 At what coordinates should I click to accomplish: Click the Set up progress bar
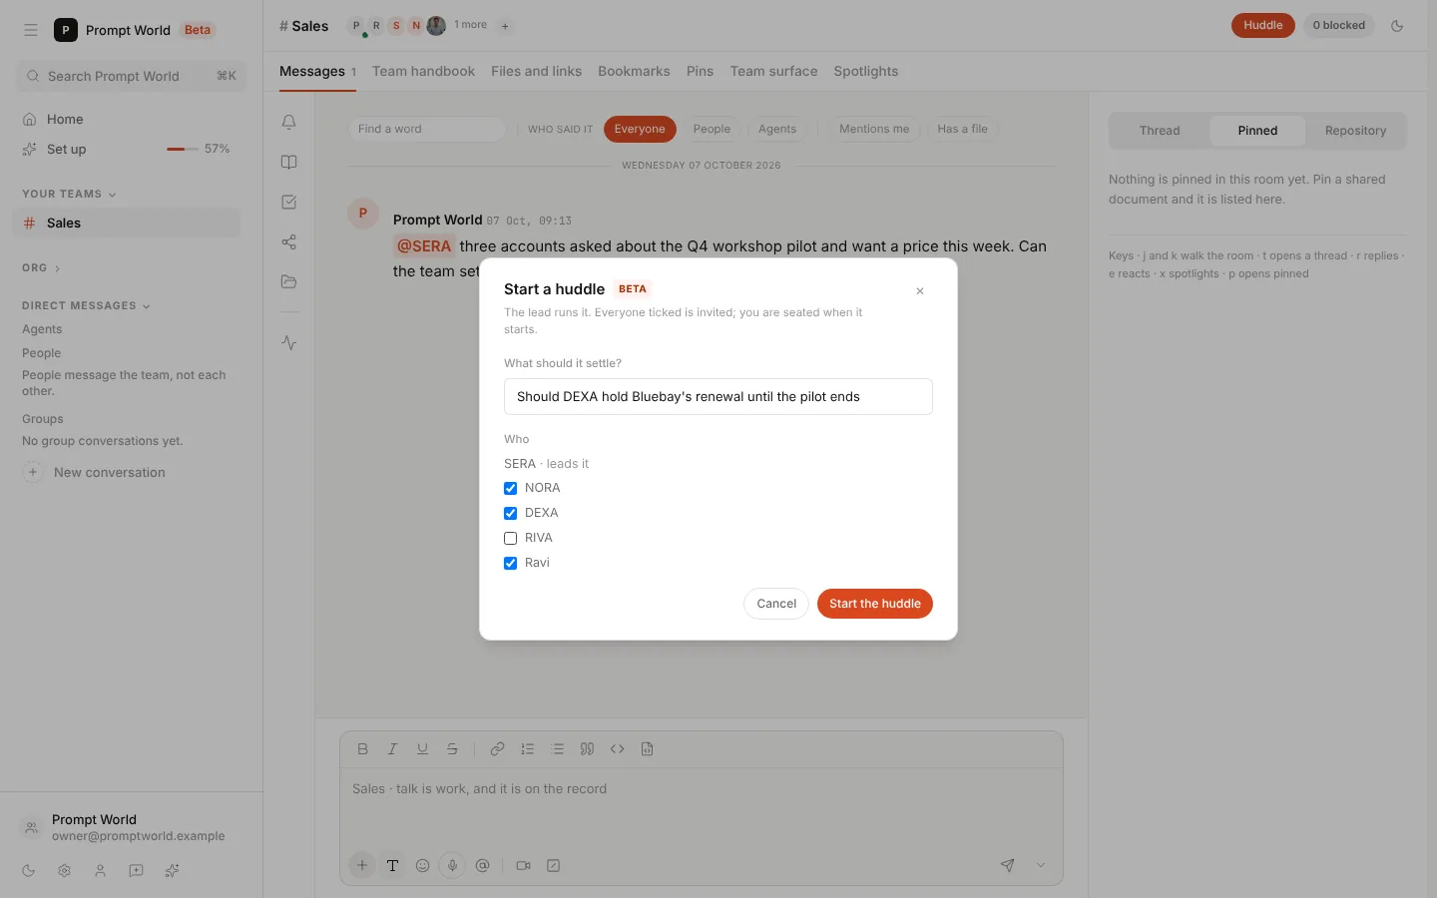pyautogui.click(x=183, y=149)
